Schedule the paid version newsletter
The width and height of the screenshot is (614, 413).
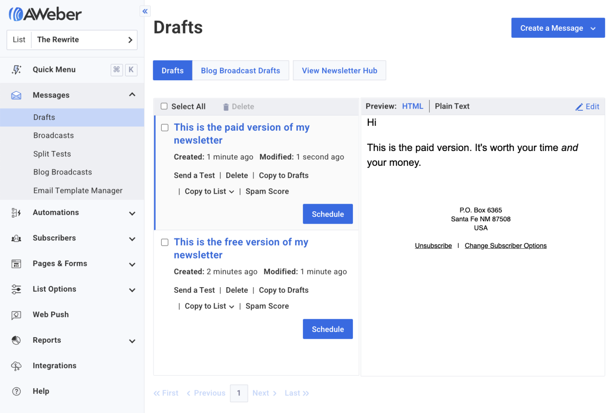(327, 214)
